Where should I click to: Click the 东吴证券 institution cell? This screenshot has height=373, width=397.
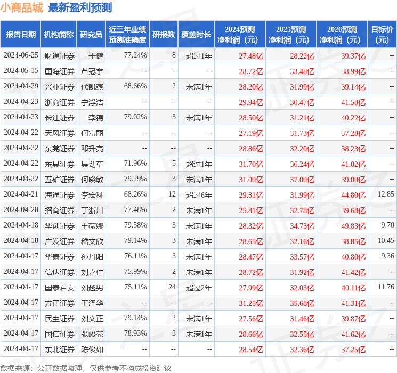point(60,164)
